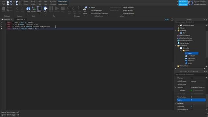Image resolution: width=208 pixels, height=117 pixels.
Task: Expand the BetterBasePlates tree node
Action: tap(178, 25)
